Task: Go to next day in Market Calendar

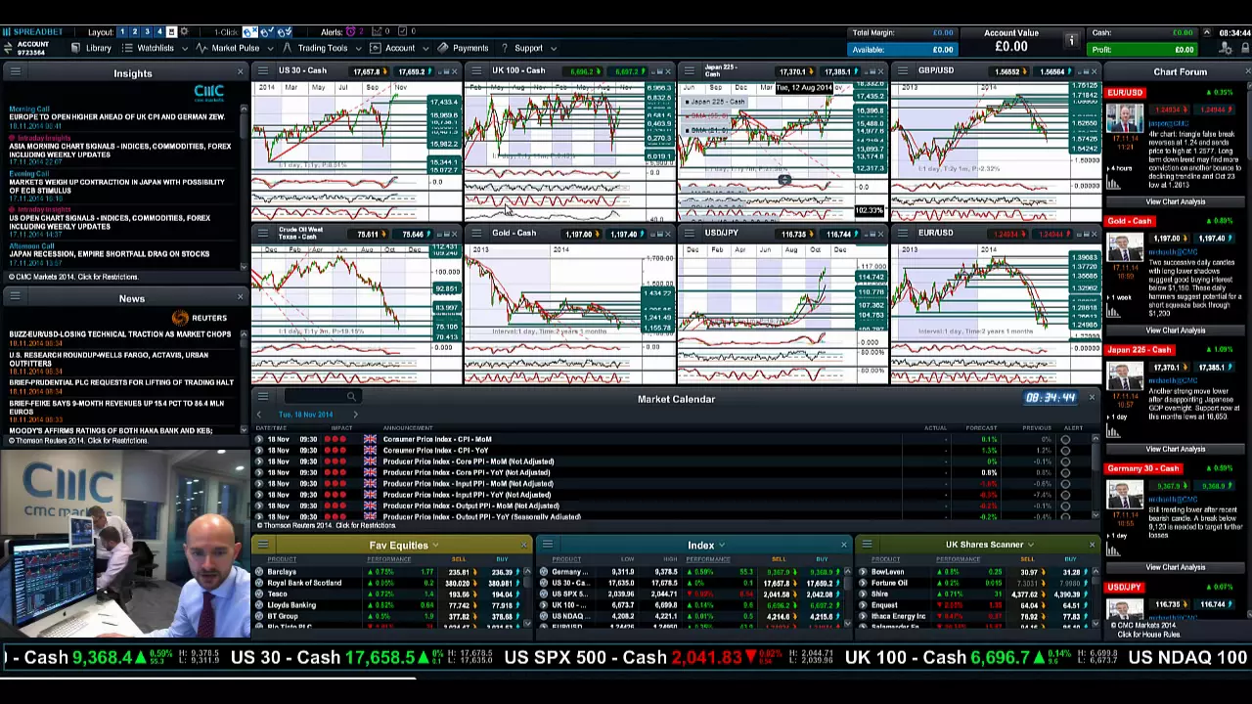Action: tap(355, 415)
